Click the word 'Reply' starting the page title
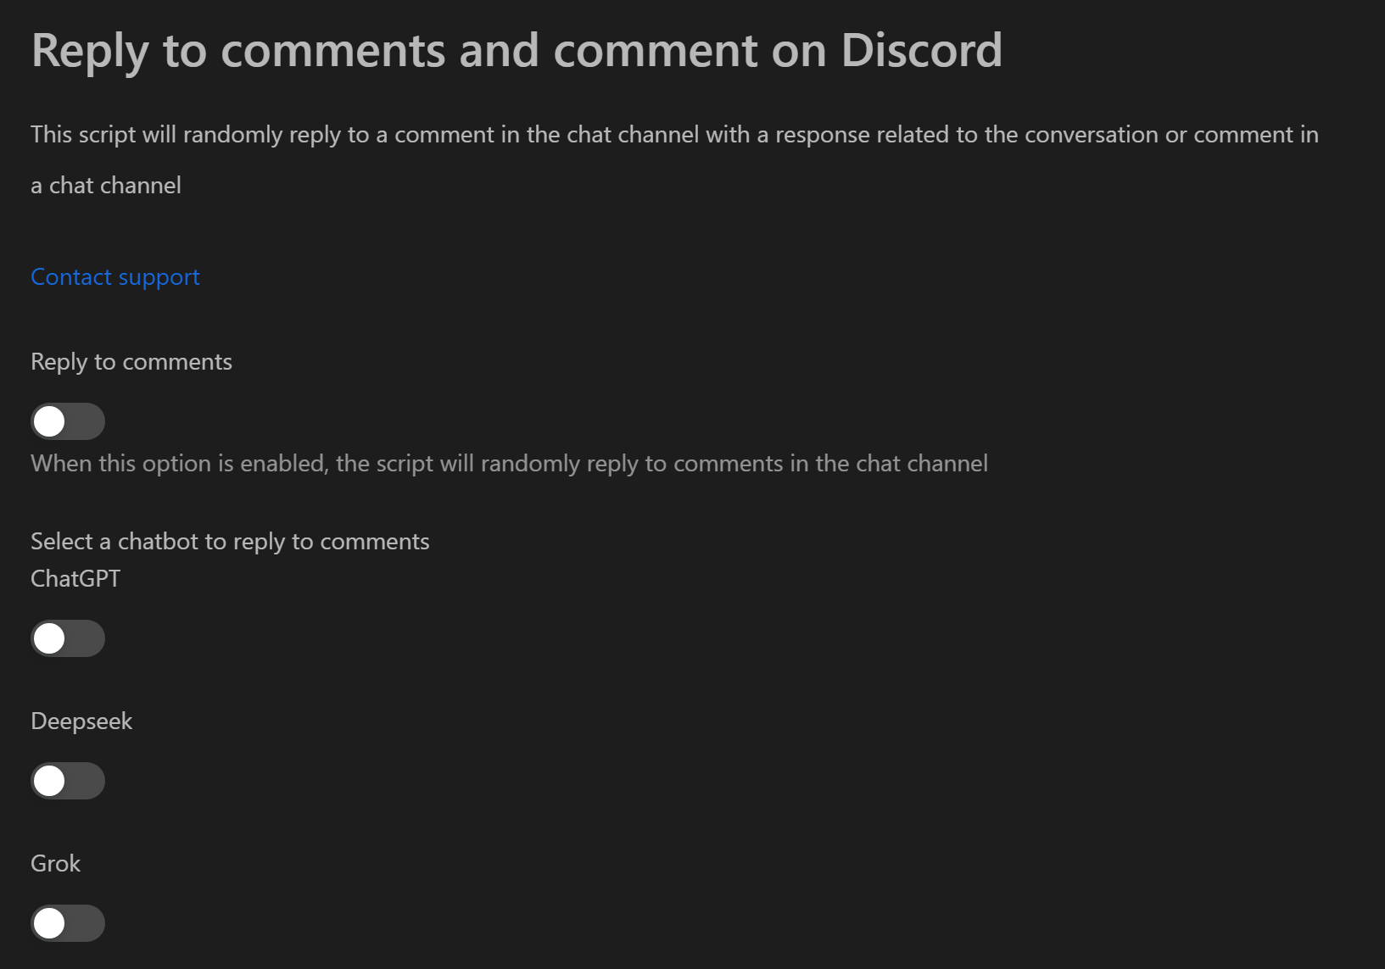 coord(90,52)
